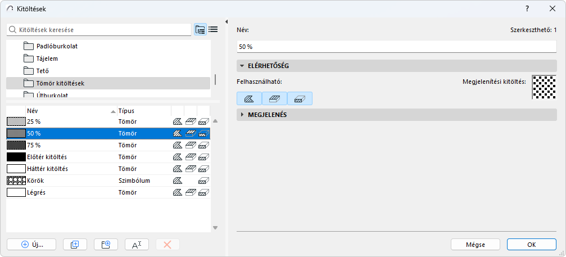Click Körök cut fill icon
The height and width of the screenshot is (257, 566).
tap(204, 181)
